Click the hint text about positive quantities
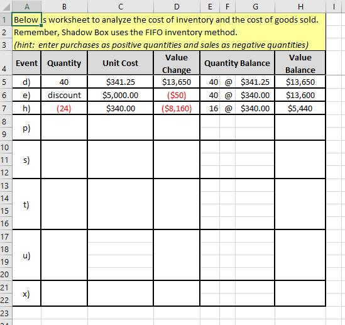The image size is (345, 325). (162, 45)
